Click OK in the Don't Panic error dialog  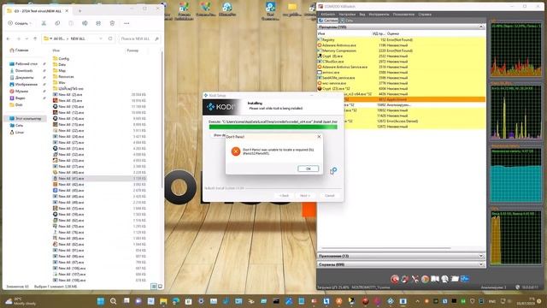308,169
